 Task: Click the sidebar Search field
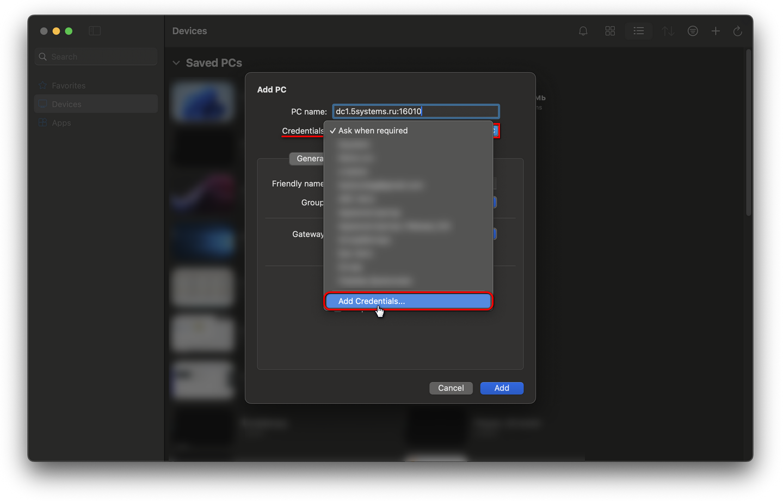96,57
